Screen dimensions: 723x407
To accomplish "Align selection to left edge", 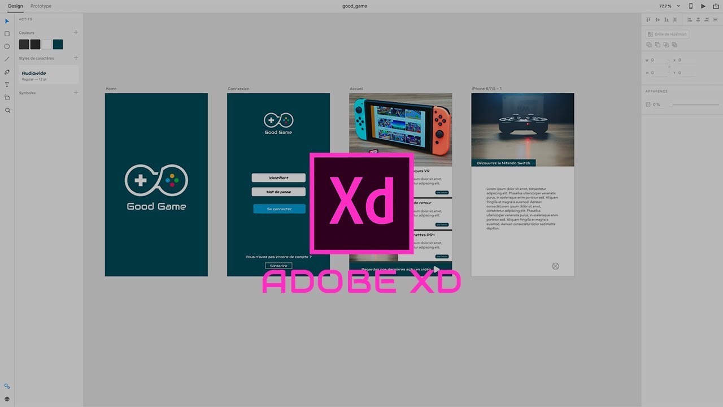I will coord(690,20).
